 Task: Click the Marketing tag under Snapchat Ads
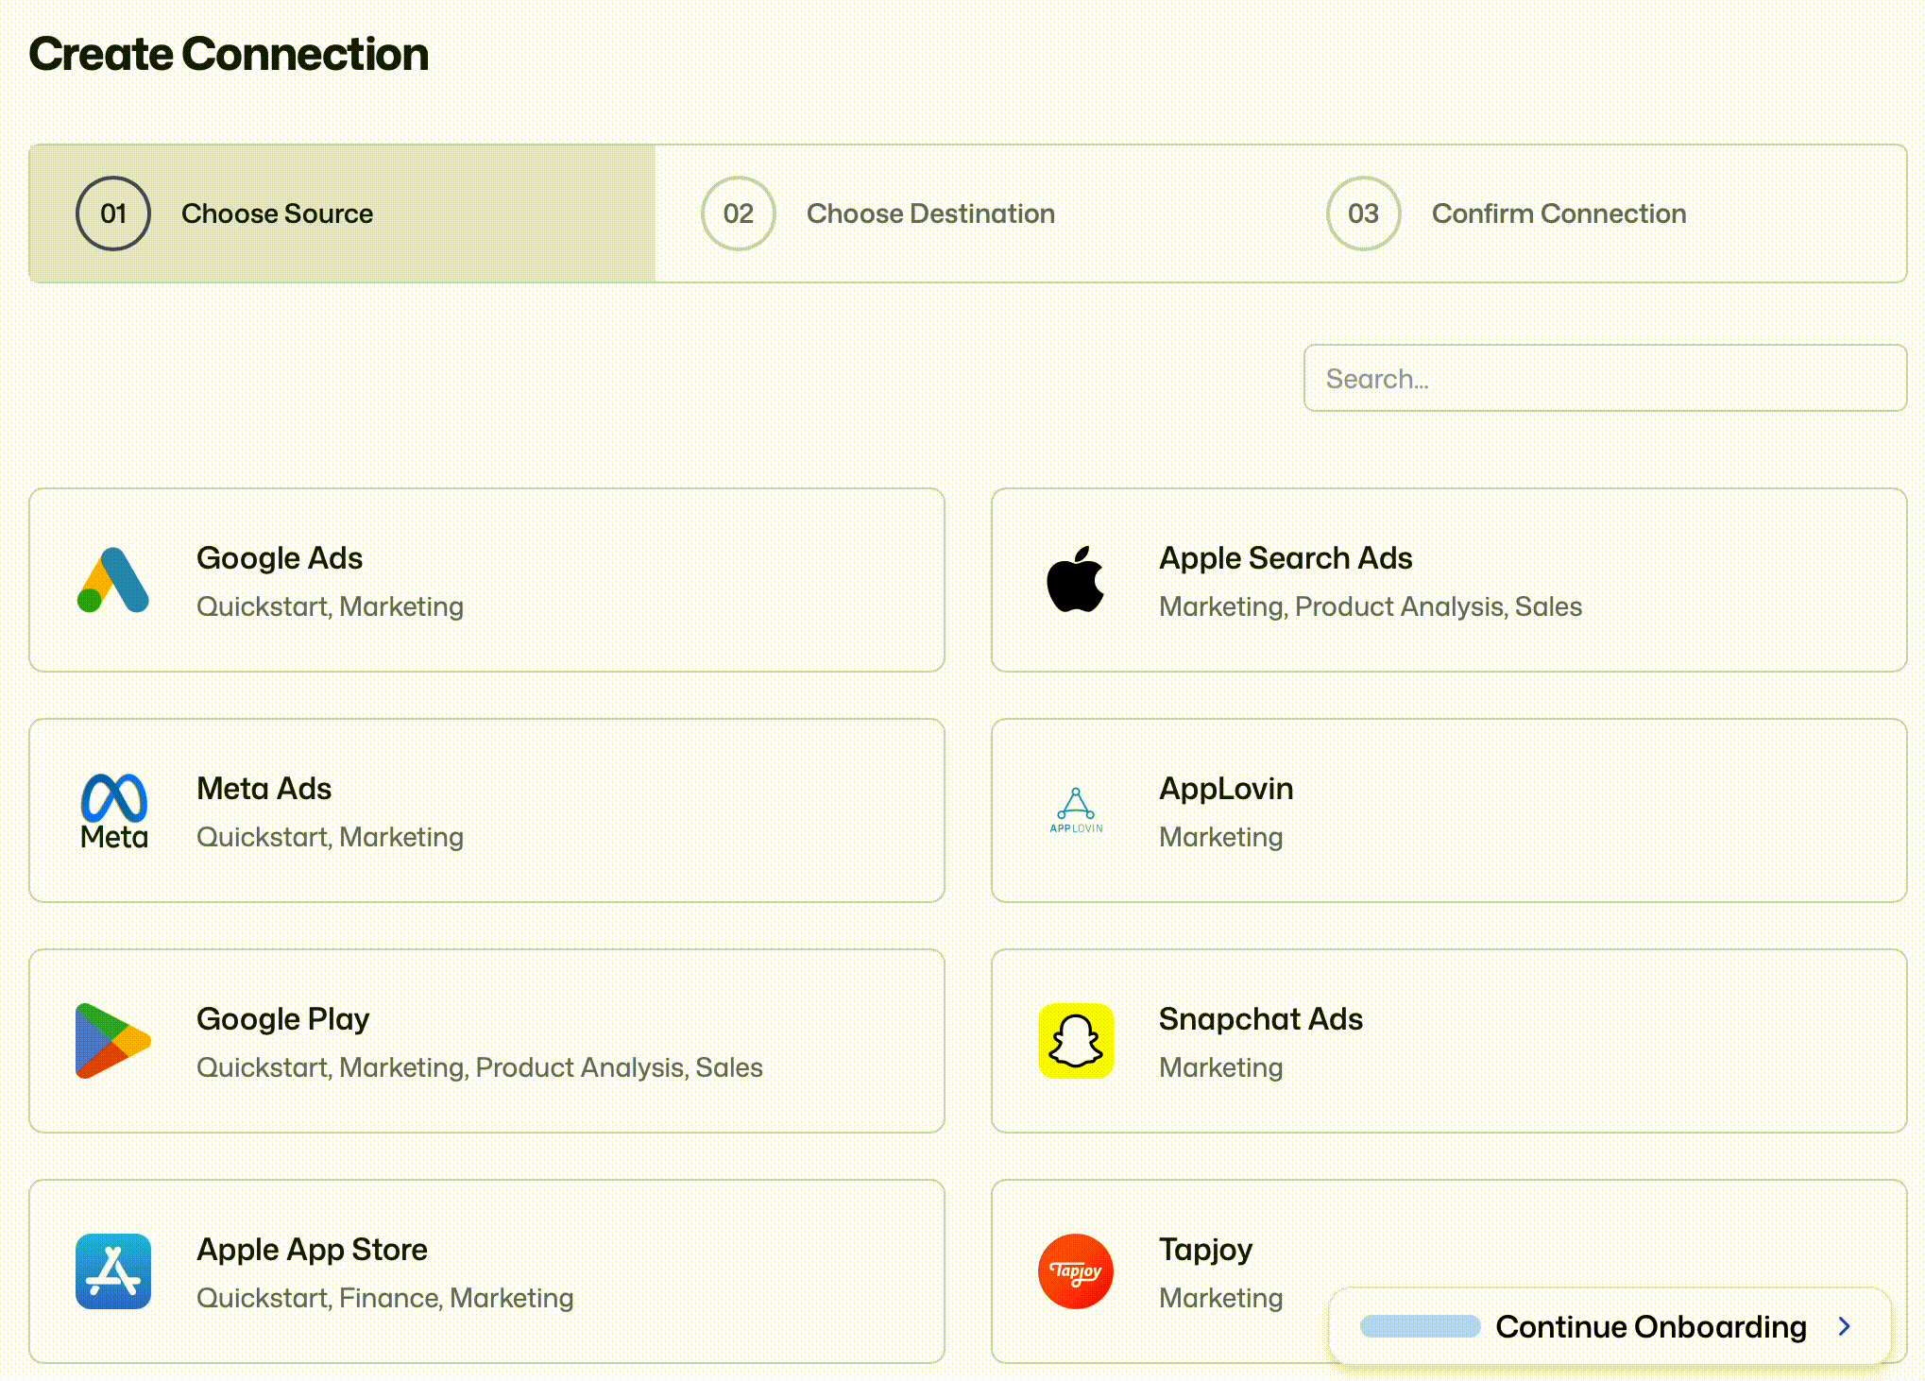tap(1221, 1067)
